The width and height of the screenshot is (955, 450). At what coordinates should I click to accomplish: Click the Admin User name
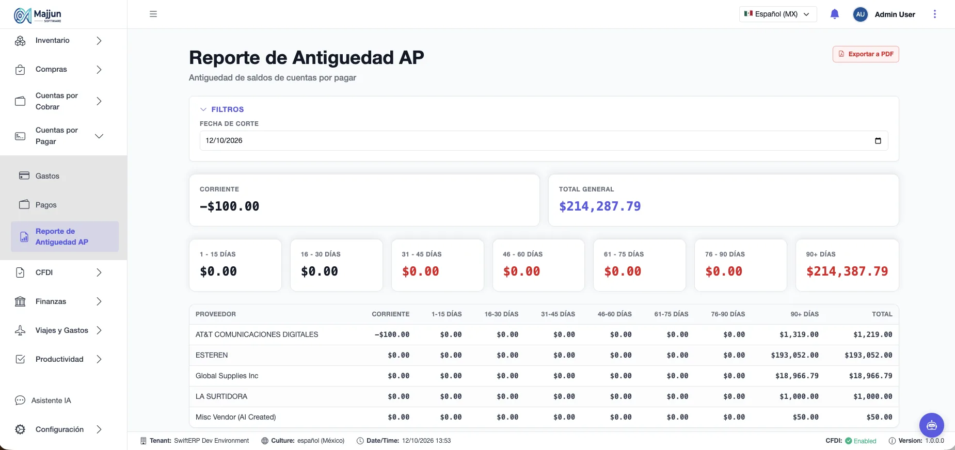click(x=895, y=14)
